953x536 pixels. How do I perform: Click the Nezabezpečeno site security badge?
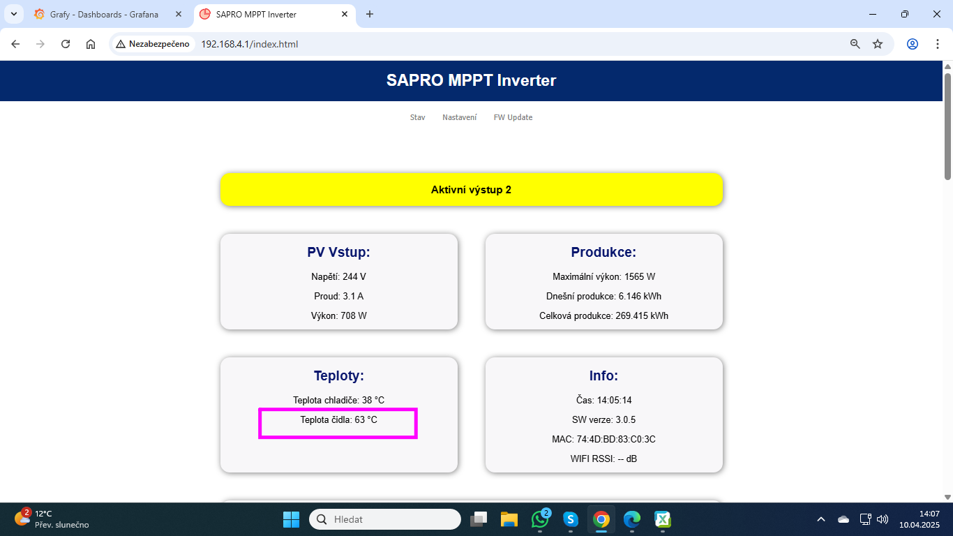[153, 44]
